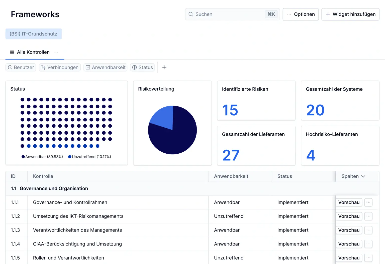Viewport: 385px width, 264px height.
Task: Open the ellipsis menu next to Alle Kontrollen
Action: click(56, 53)
